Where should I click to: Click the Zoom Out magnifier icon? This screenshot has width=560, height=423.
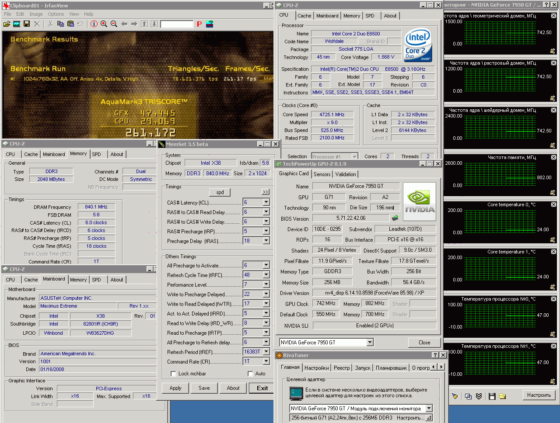point(114,24)
